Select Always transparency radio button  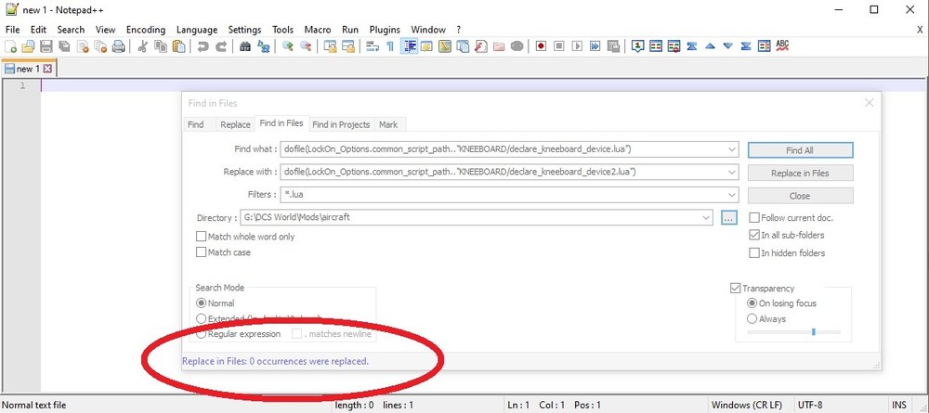click(x=752, y=319)
